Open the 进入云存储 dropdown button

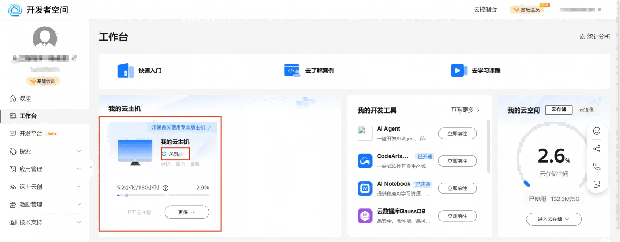(553, 219)
